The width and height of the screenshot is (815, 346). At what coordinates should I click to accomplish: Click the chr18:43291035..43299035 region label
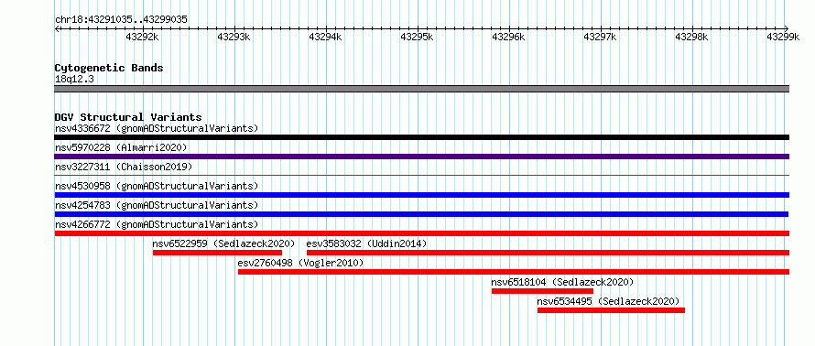121,20
